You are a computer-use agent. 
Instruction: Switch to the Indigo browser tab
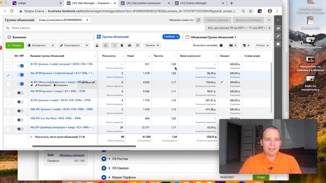pos(37,3)
